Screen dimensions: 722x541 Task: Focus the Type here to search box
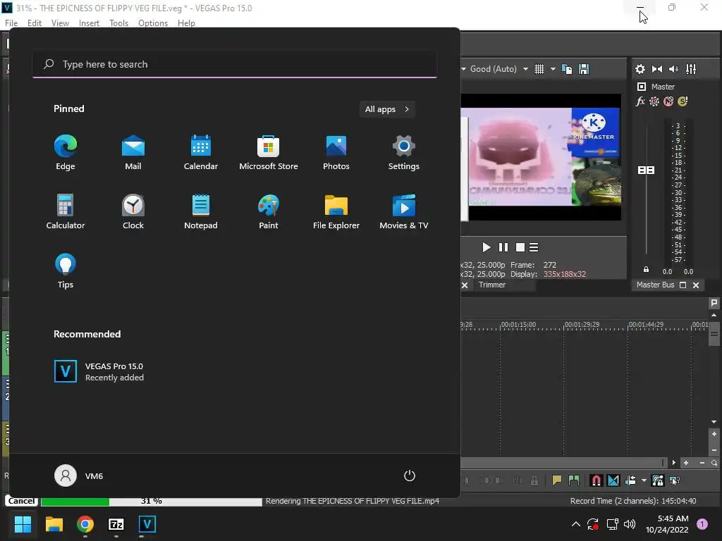pyautogui.click(x=235, y=64)
